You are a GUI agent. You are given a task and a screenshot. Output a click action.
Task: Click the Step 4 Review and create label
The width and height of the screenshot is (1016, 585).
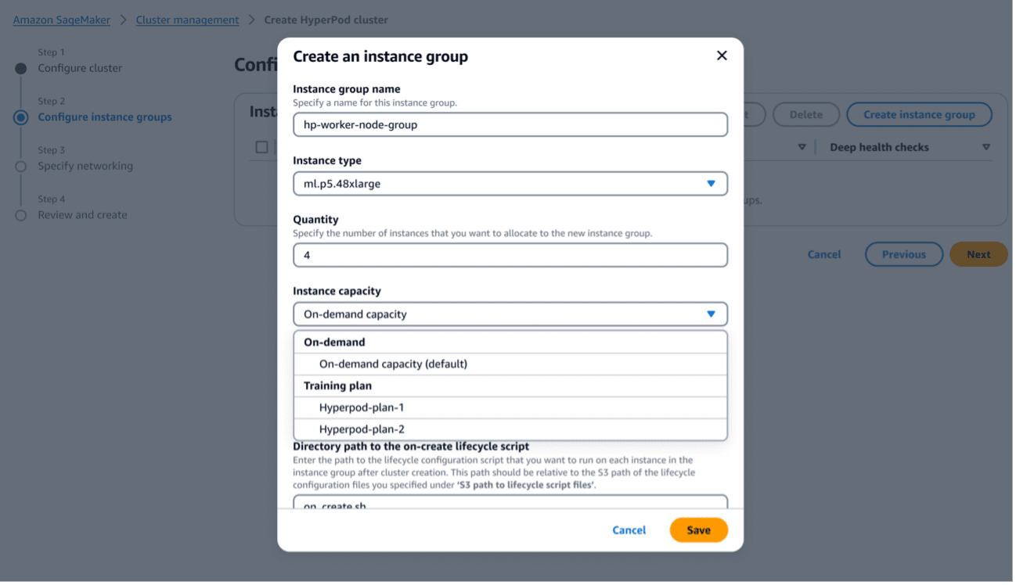(x=81, y=214)
